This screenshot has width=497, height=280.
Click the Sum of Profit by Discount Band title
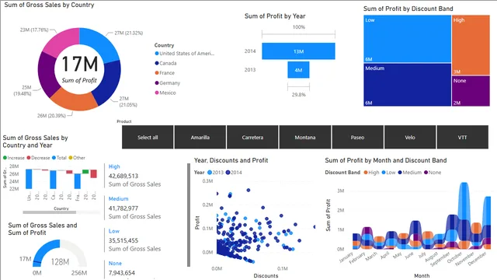pyautogui.click(x=408, y=9)
